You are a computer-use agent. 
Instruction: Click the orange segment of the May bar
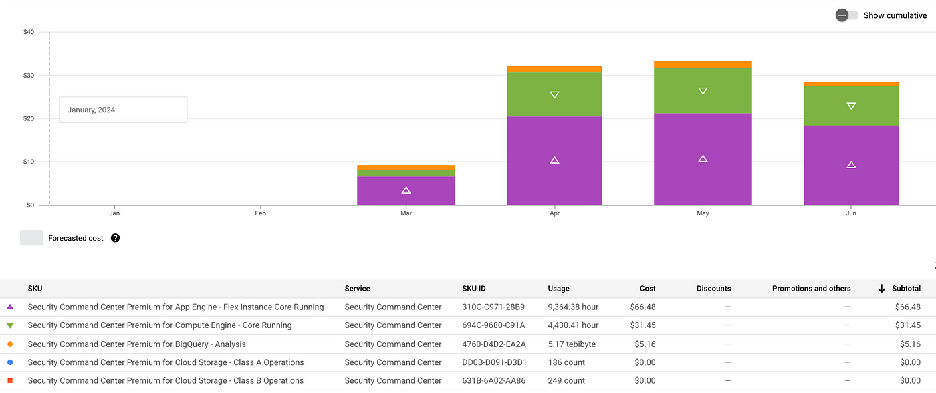(x=703, y=64)
